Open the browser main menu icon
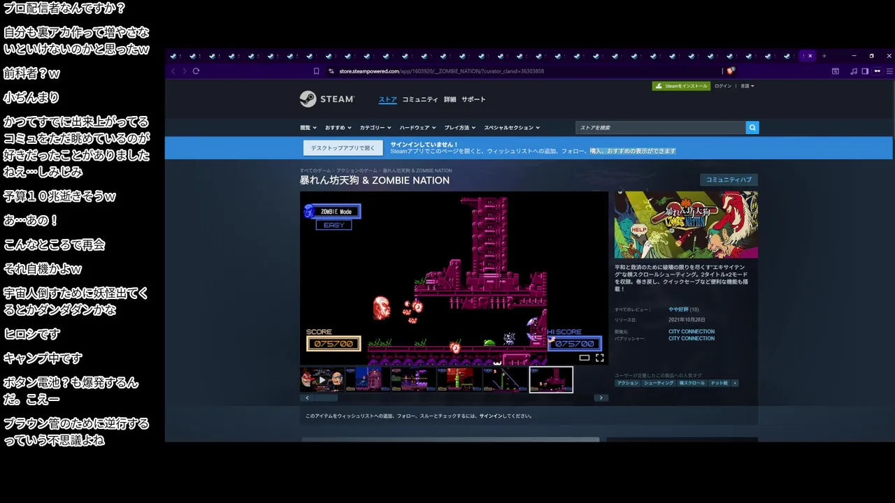 tap(889, 71)
